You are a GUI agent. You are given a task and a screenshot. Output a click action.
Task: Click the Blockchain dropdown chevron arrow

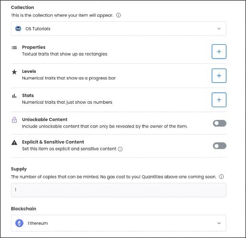click(x=219, y=223)
